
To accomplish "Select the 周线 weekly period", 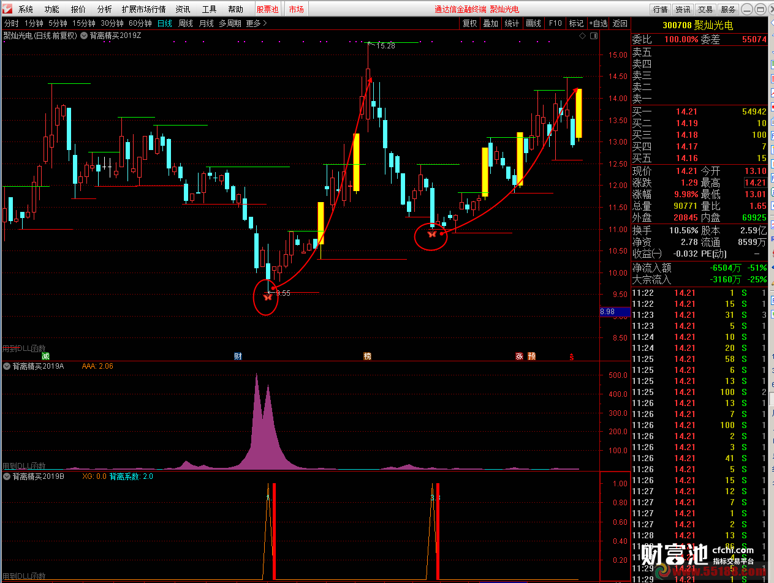I will click(186, 23).
